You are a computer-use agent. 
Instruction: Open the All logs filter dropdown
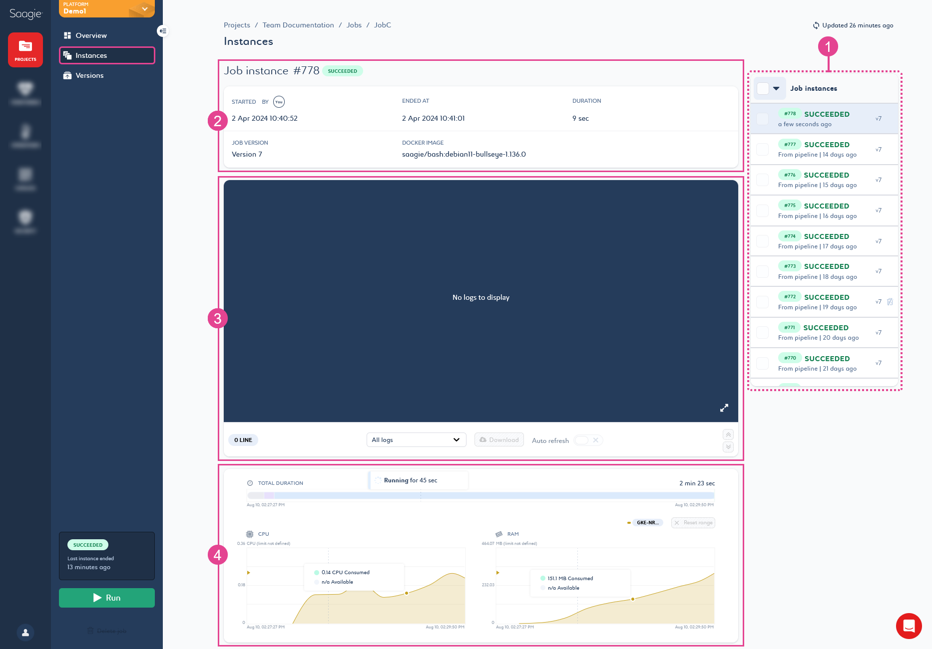point(416,439)
